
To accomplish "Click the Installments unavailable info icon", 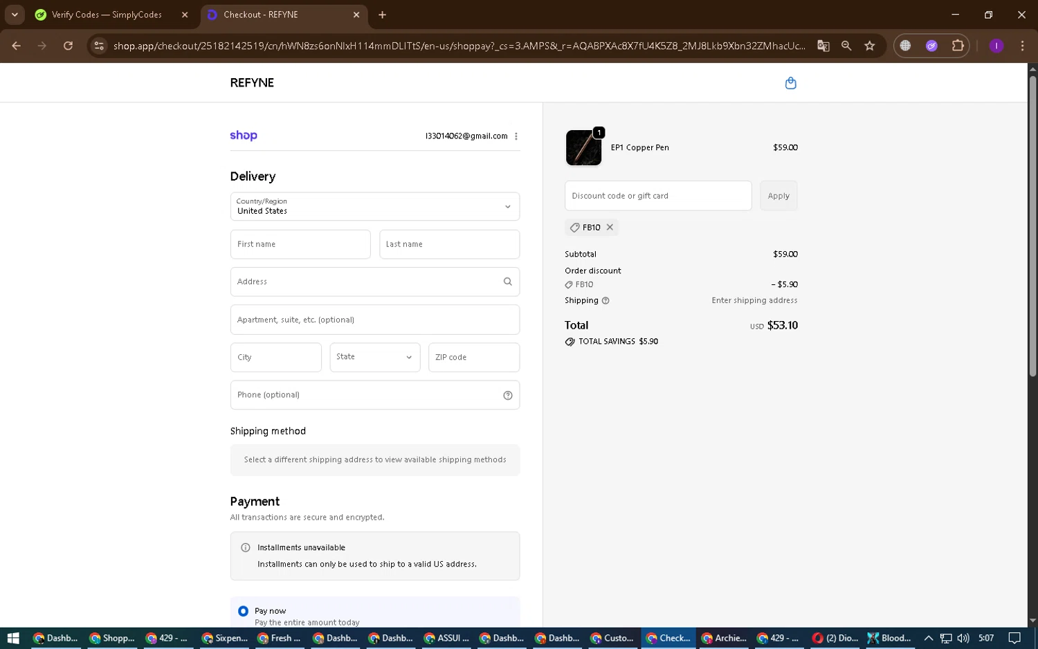I will pyautogui.click(x=245, y=547).
